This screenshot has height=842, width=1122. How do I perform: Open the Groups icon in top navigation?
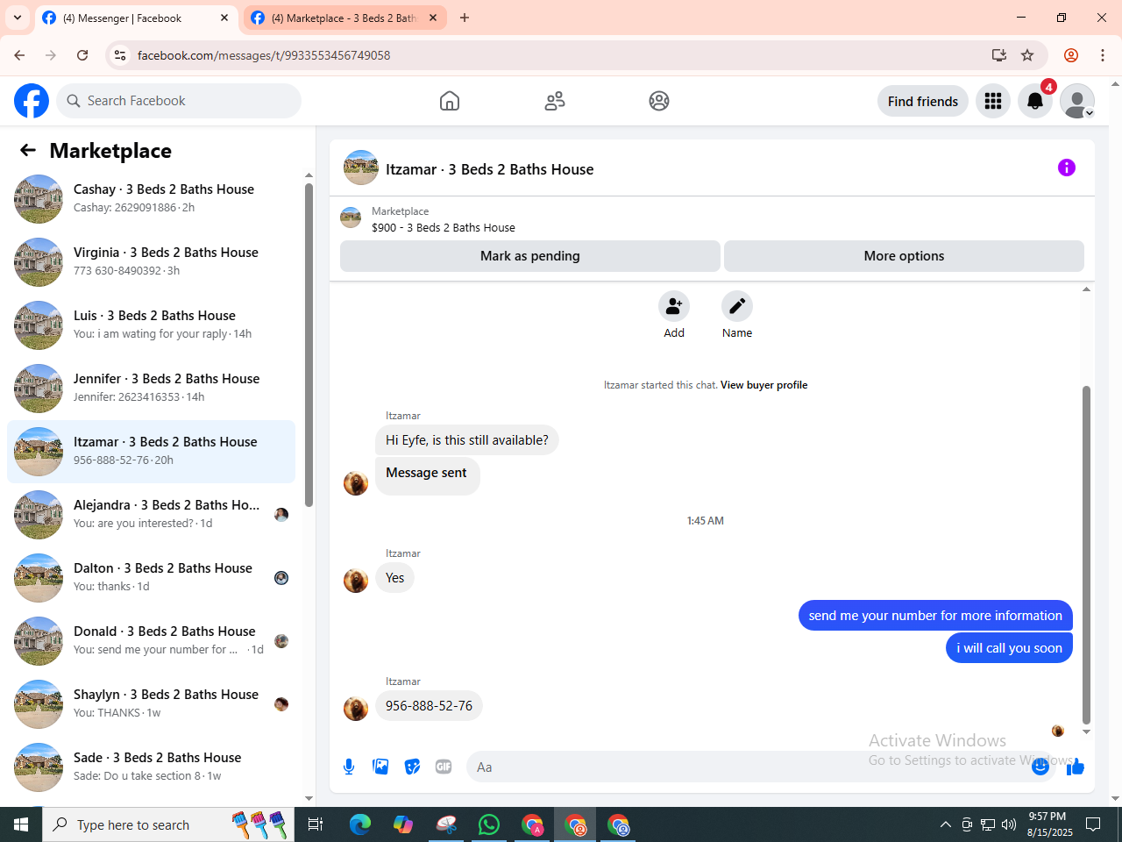click(x=659, y=101)
